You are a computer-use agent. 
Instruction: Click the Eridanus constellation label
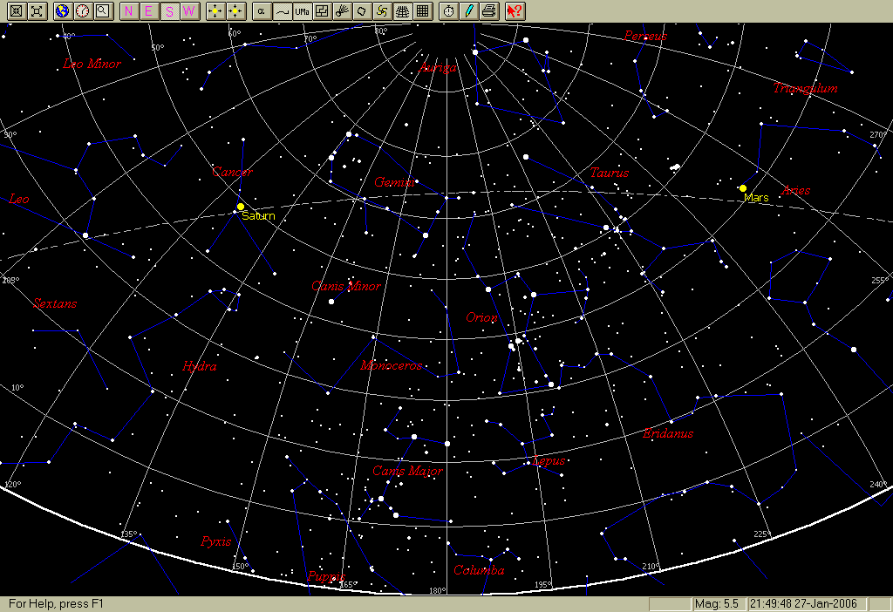point(668,434)
